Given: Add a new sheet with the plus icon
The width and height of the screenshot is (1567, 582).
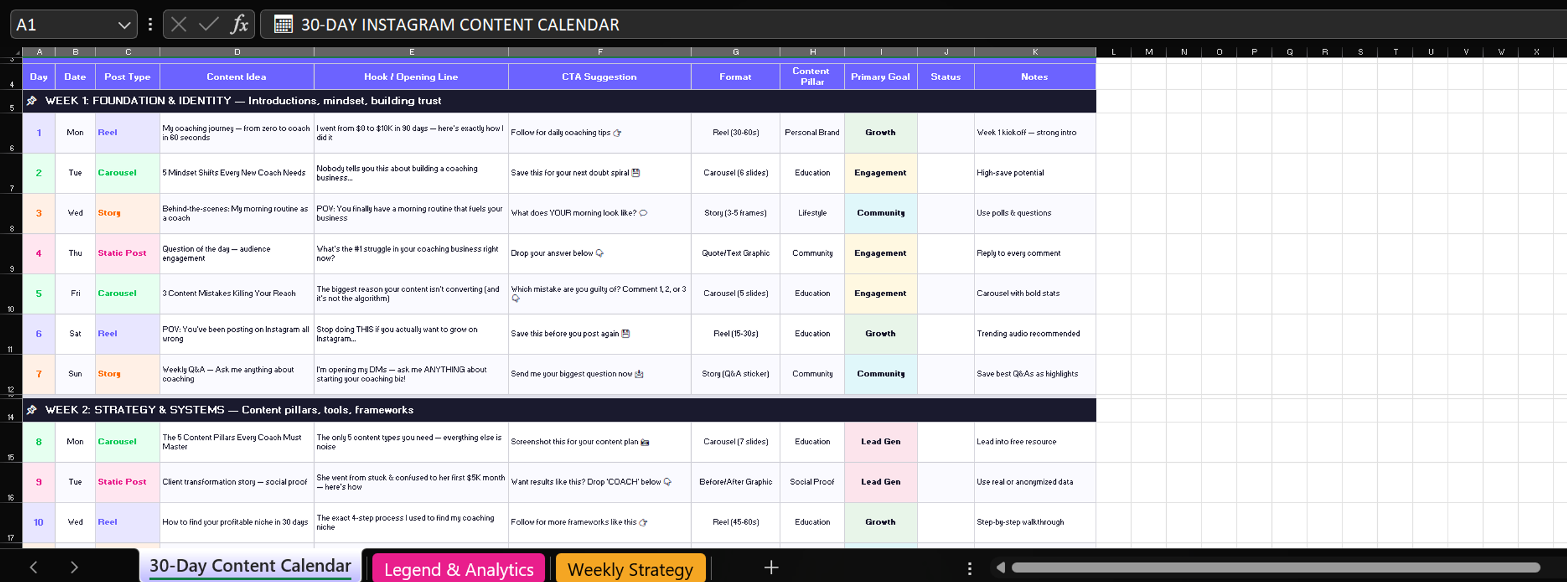Looking at the screenshot, I should point(771,568).
